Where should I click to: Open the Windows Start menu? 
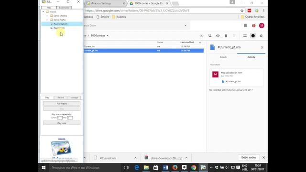point(44,168)
